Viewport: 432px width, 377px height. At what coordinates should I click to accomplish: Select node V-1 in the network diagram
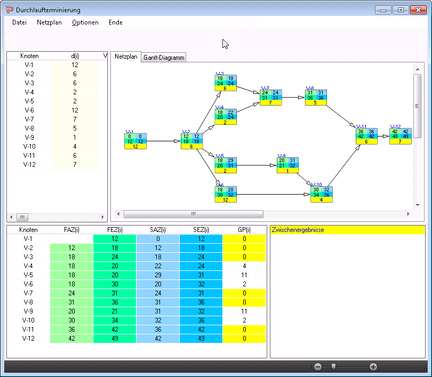(x=134, y=141)
